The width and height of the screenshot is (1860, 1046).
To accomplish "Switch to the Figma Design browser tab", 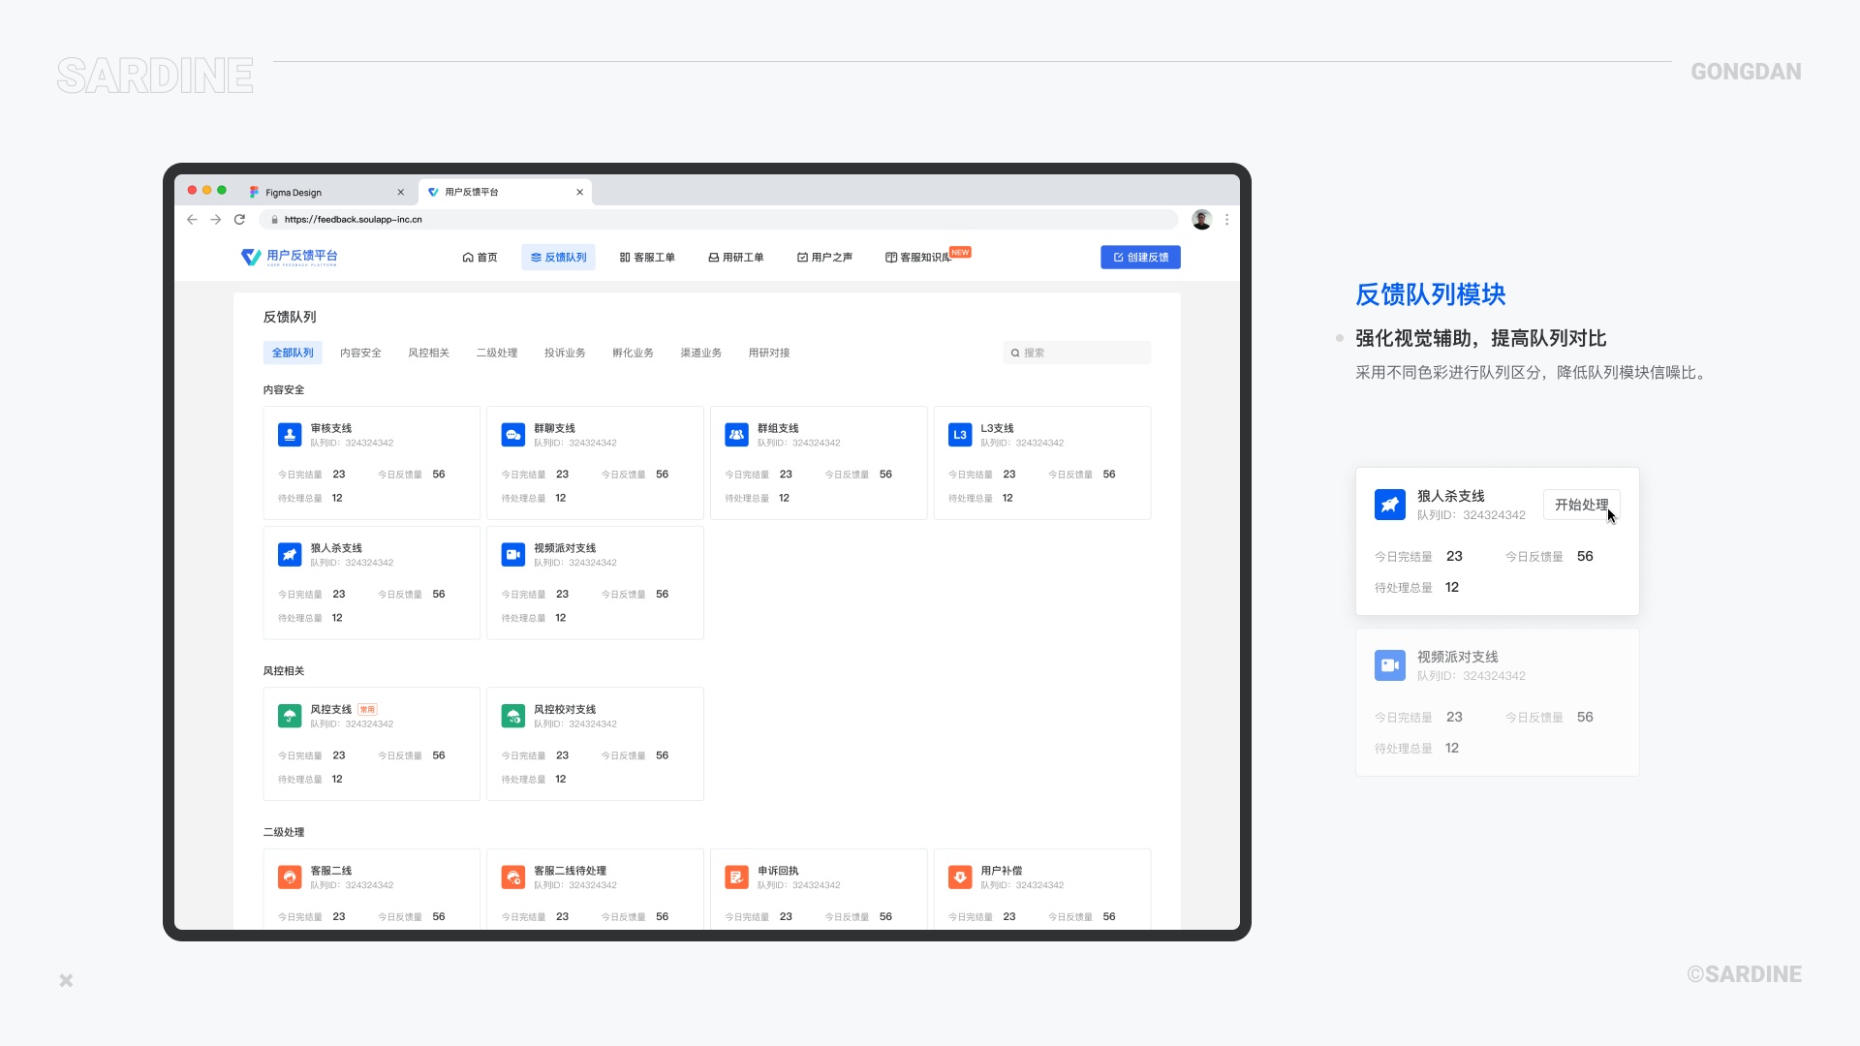I will point(294,193).
